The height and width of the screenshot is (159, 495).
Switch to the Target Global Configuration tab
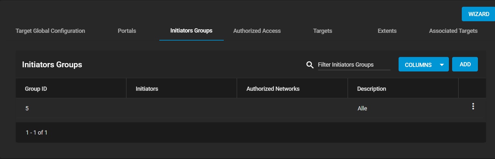[50, 31]
